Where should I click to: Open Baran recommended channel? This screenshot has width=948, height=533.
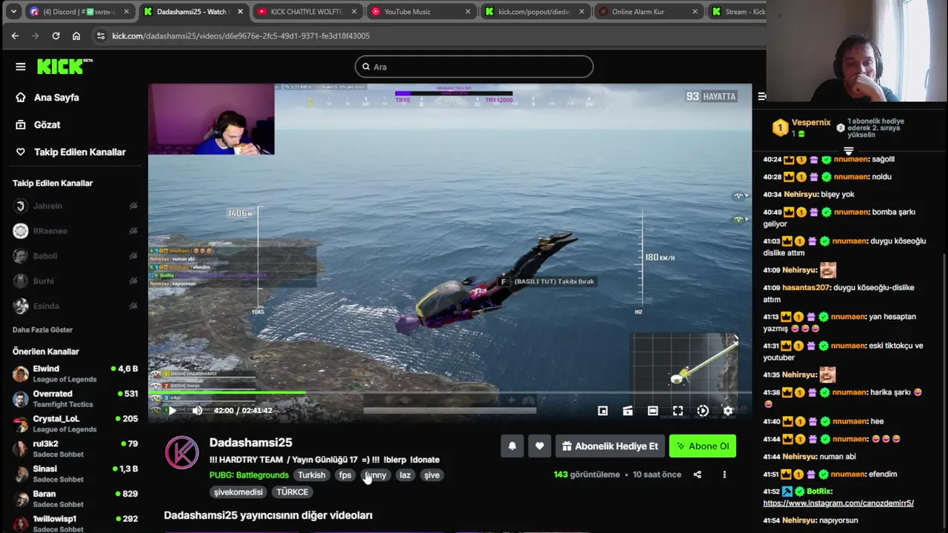click(x=76, y=499)
